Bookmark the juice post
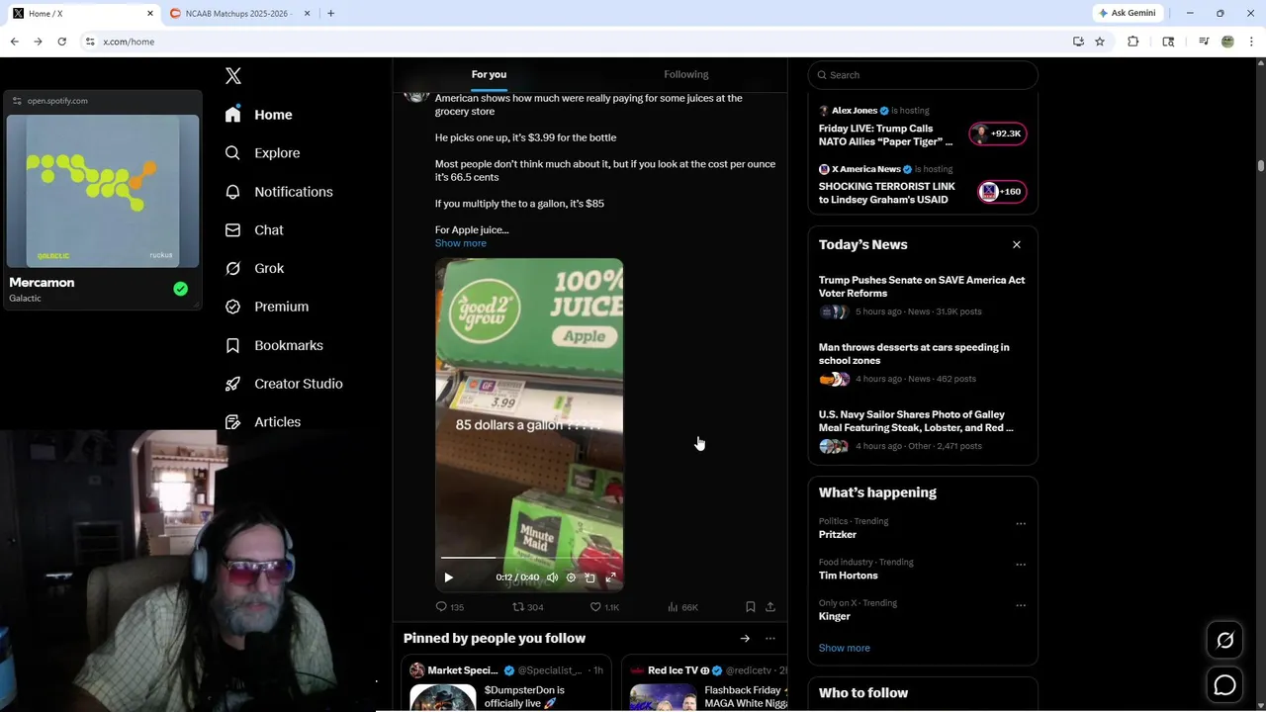 point(751,607)
